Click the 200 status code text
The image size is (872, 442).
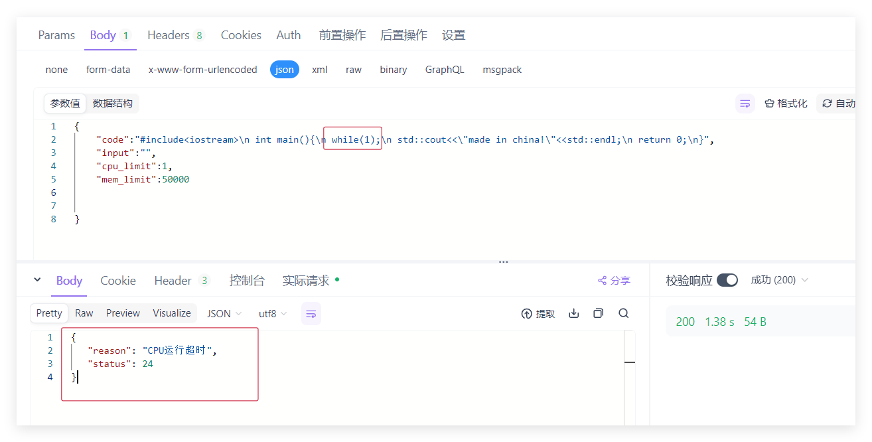click(x=686, y=322)
